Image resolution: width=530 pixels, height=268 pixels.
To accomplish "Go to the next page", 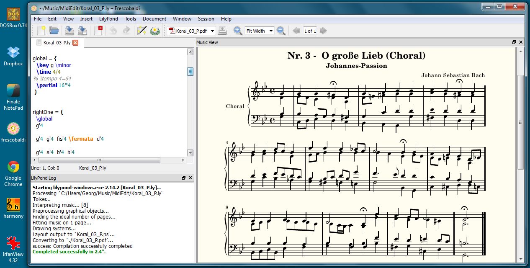I will [323, 31].
